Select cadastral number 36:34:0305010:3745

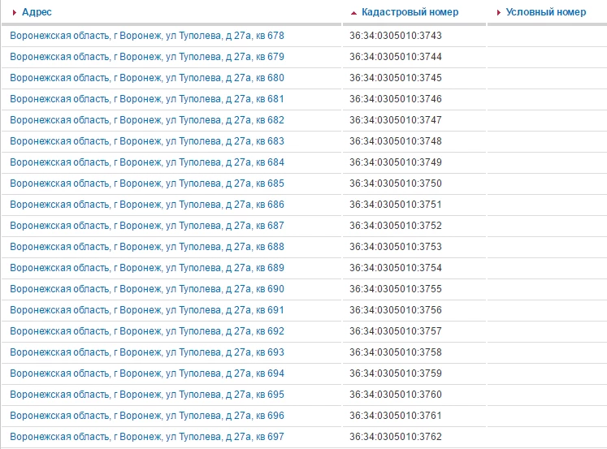396,78
